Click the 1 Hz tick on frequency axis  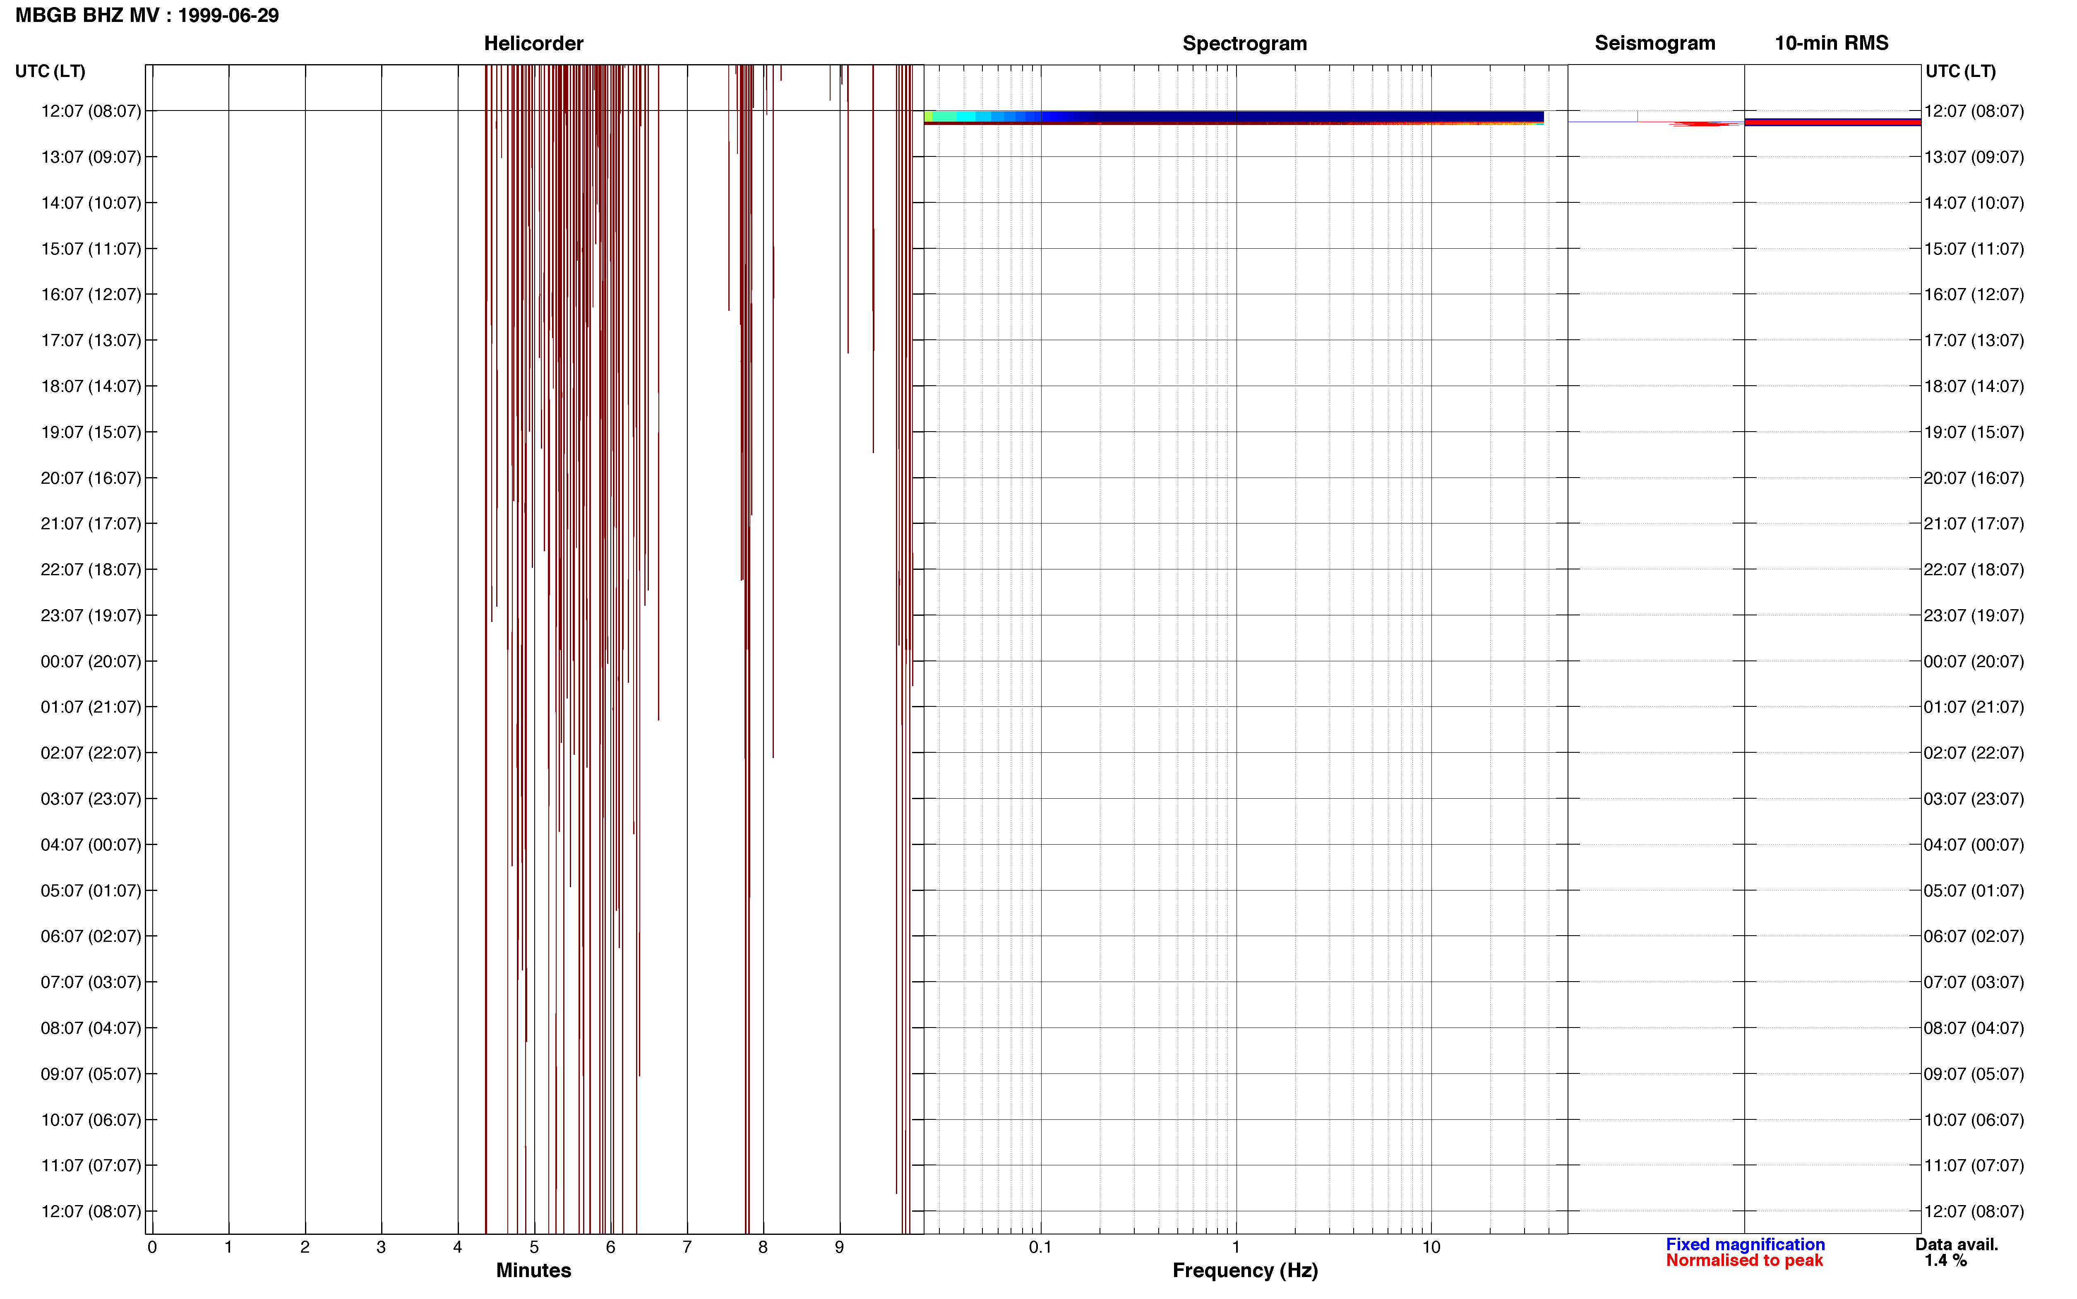1236,1246
